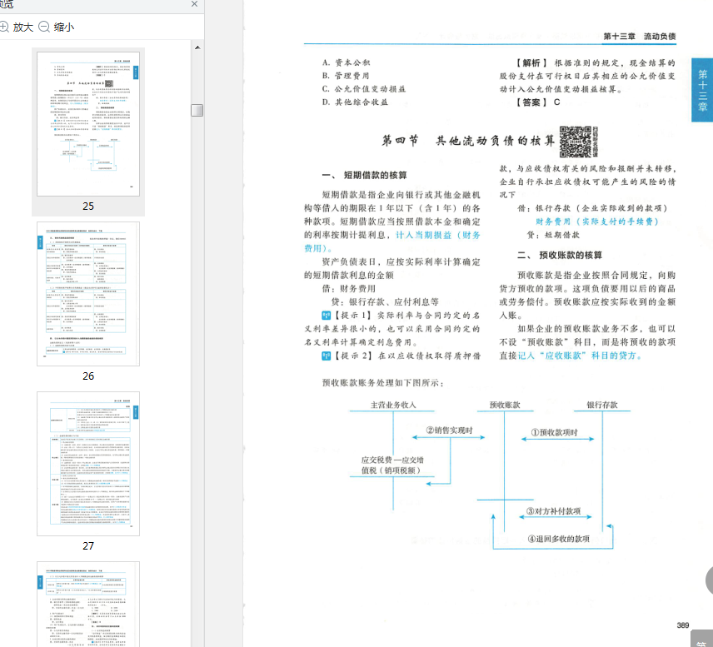713x647 pixels.
Task: Click the diagram step ①预收款项时
Action: click(x=555, y=432)
